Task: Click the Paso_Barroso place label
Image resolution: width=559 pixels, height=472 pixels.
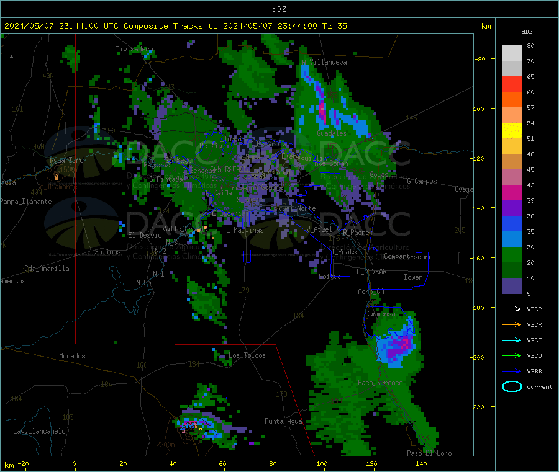Action: coord(380,383)
